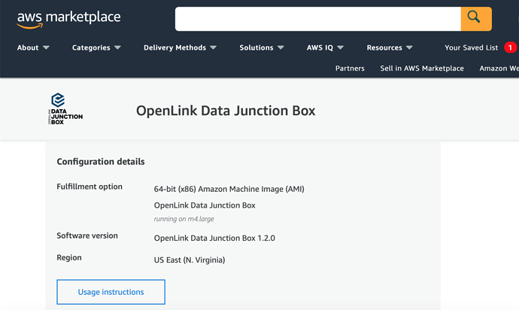Expand the Resources dropdown arrow
This screenshot has height=310, width=519.
point(409,47)
